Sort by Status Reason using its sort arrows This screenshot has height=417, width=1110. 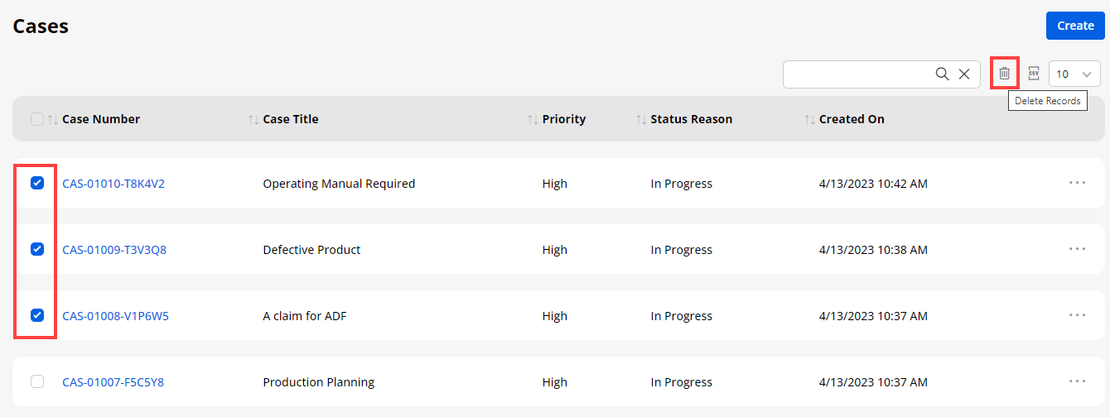641,119
